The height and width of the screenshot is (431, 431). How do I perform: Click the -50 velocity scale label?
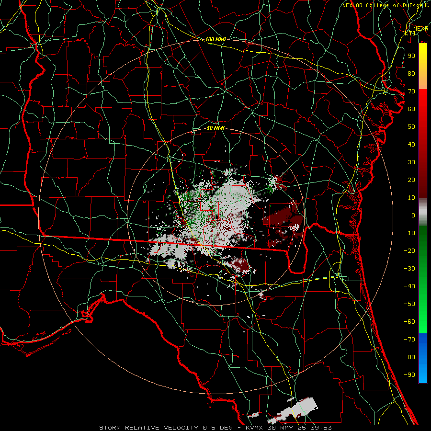pyautogui.click(x=409, y=304)
